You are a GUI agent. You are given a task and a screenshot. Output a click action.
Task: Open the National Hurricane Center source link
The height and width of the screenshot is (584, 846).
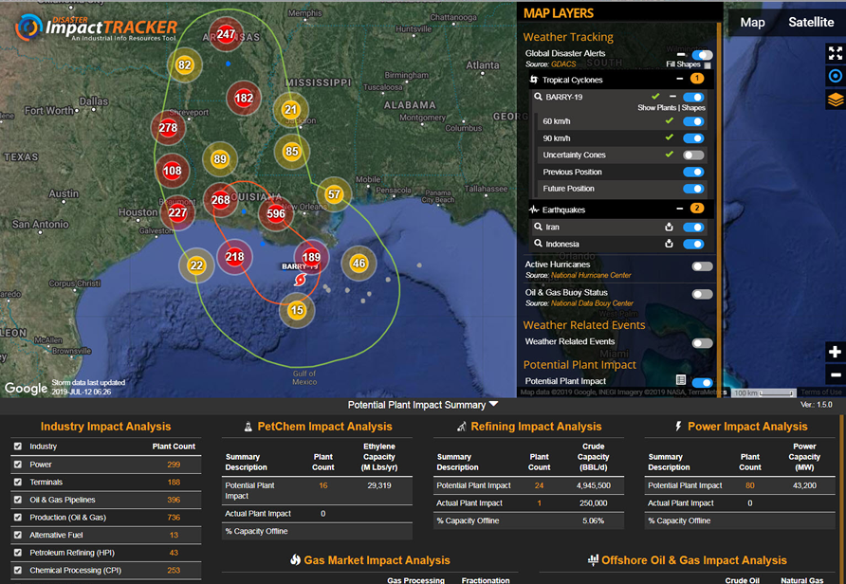(x=591, y=275)
